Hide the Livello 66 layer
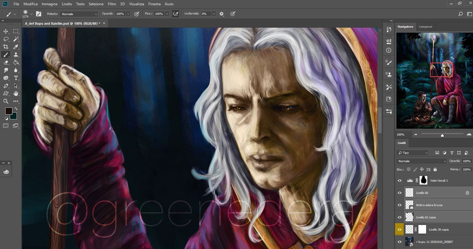473x249 pixels. [x=400, y=193]
